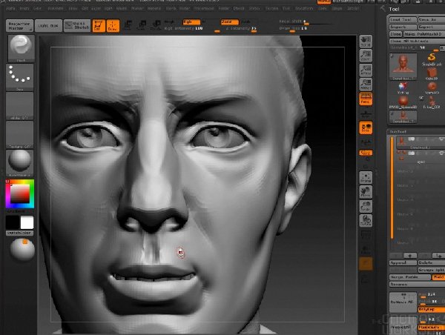Toggle the Rgb paint mode
This screenshot has height=335, width=445.
pyautogui.click(x=191, y=21)
